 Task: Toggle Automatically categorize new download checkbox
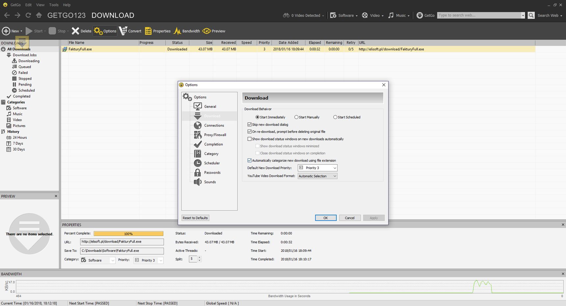pos(249,160)
